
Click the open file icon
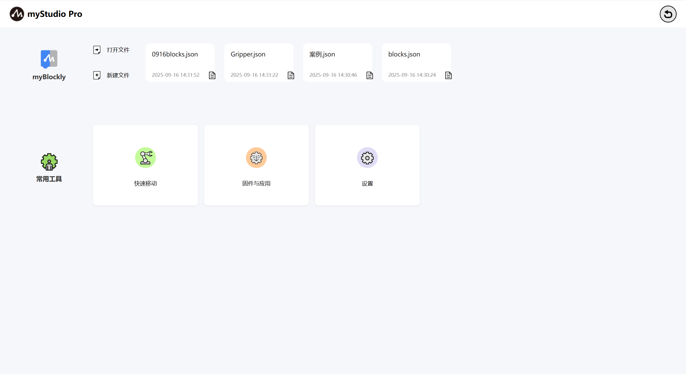click(97, 50)
